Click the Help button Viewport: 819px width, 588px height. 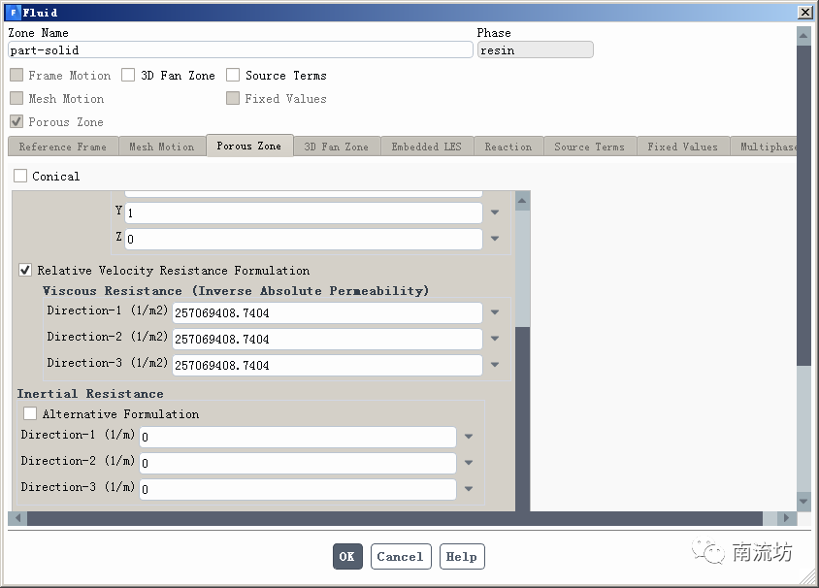[461, 556]
